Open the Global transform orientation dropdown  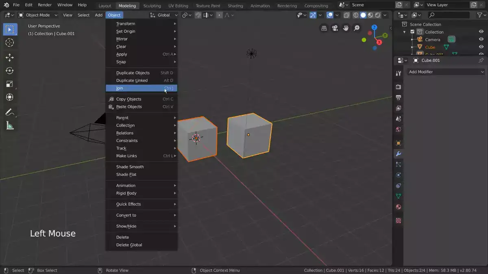pos(163,15)
